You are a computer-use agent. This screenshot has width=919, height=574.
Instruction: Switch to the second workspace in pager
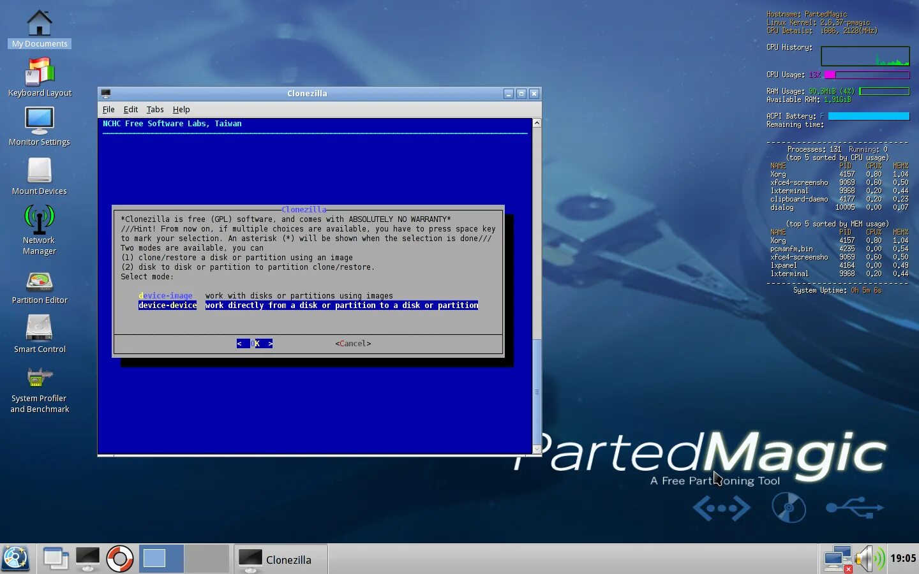[x=207, y=559]
